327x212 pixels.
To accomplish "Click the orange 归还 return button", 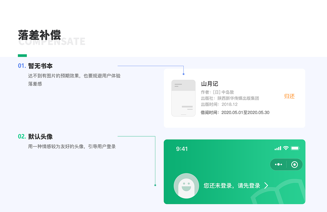I will tap(289, 96).
